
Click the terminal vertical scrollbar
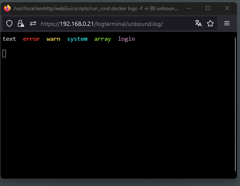tap(235, 104)
